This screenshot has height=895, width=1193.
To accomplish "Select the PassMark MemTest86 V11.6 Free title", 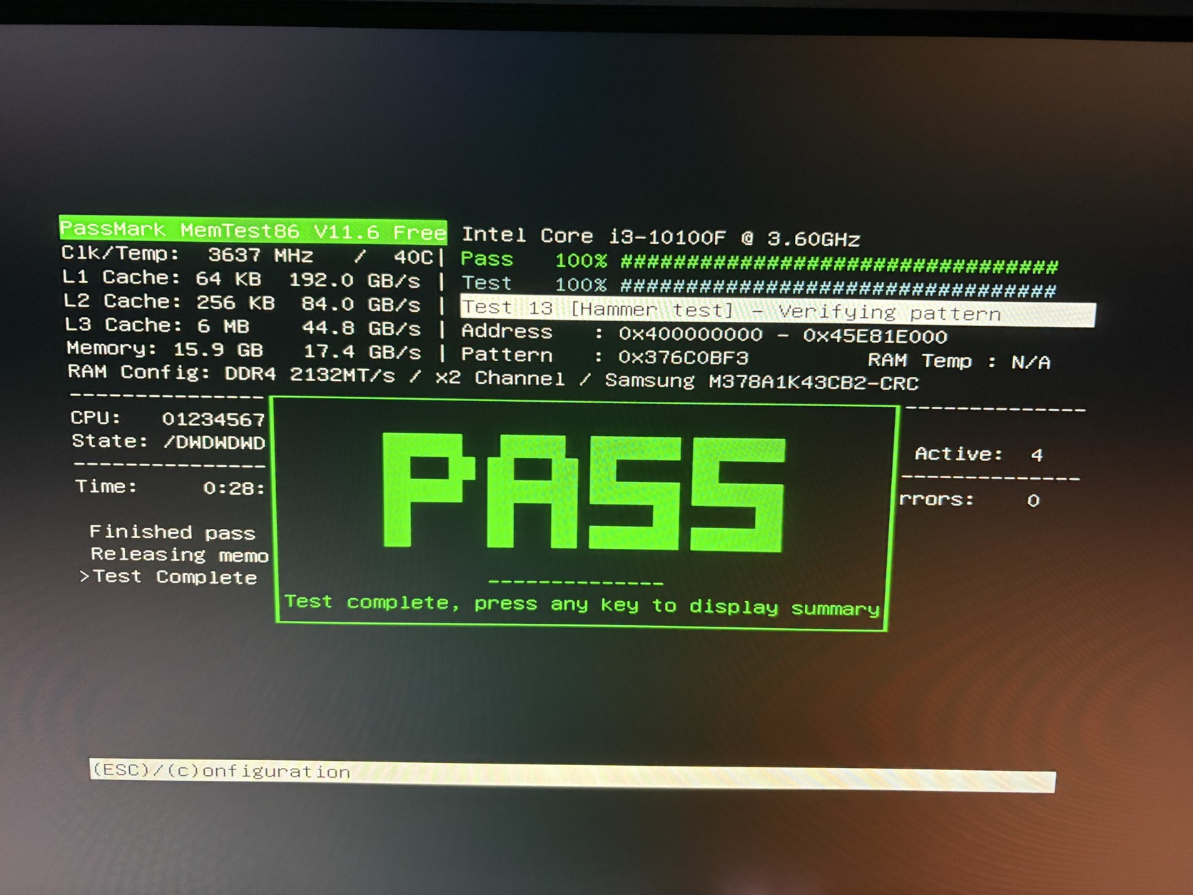I will tap(253, 230).
